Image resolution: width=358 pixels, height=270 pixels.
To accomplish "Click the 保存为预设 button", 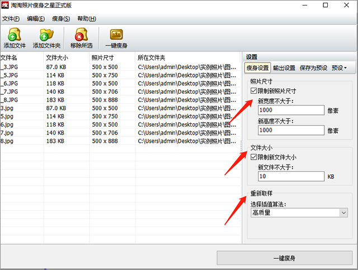I will pyautogui.click(x=314, y=68).
